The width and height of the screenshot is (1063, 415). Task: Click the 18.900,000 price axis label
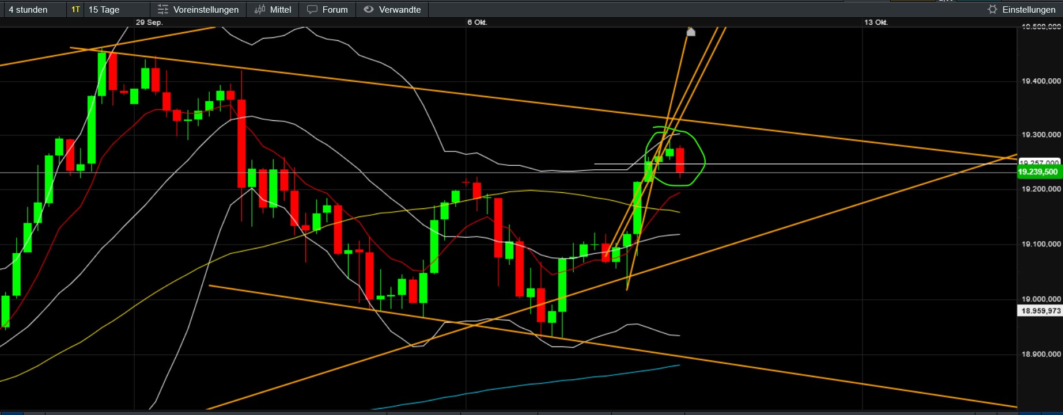click(1041, 354)
